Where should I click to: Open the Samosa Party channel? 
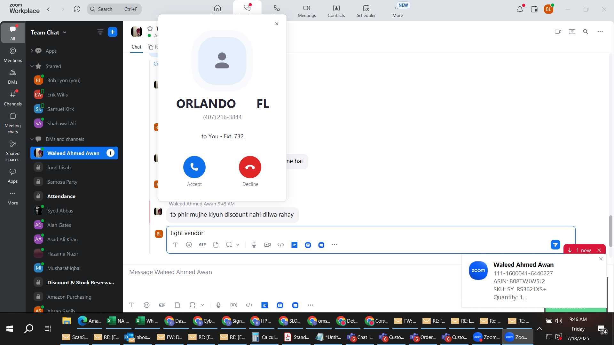point(74,182)
